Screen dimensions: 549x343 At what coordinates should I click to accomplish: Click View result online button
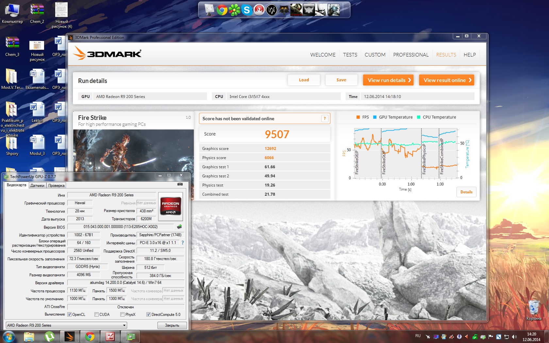click(x=446, y=80)
